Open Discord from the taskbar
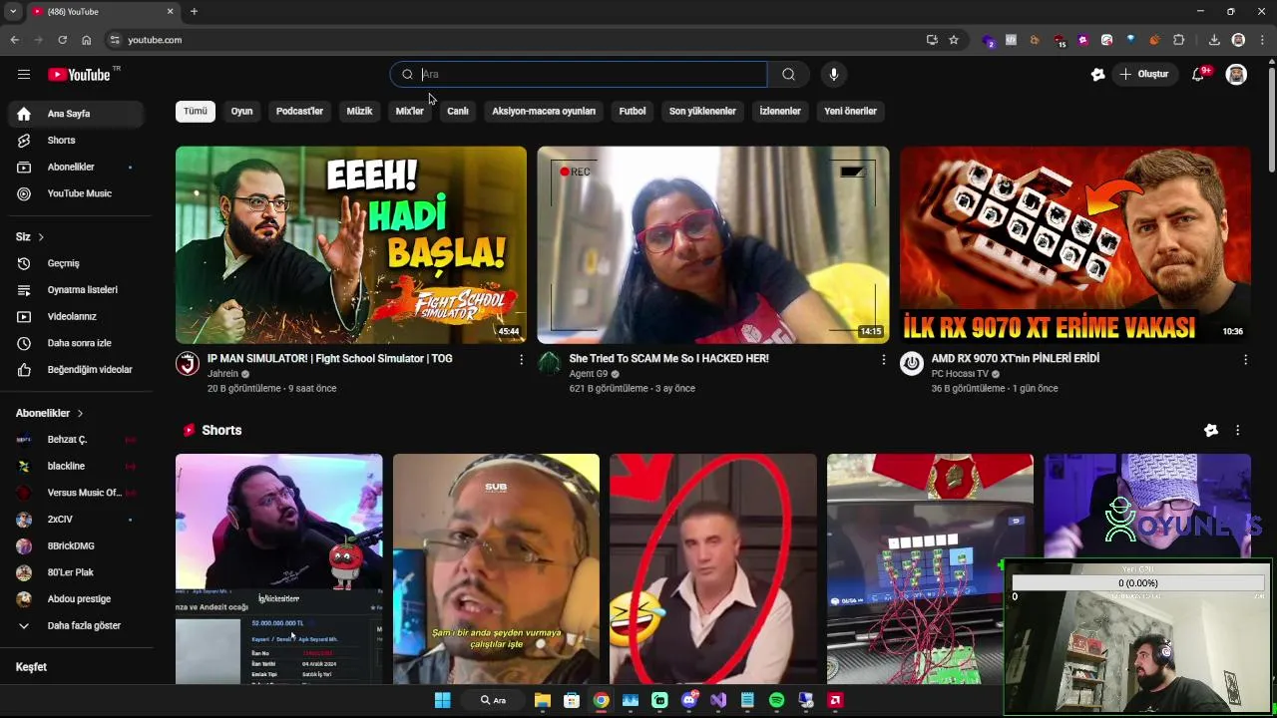The width and height of the screenshot is (1277, 718). point(689,700)
